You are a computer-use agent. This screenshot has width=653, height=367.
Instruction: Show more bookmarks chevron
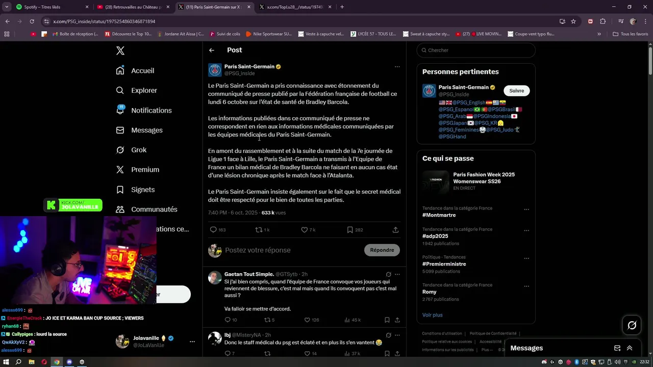[x=599, y=34]
